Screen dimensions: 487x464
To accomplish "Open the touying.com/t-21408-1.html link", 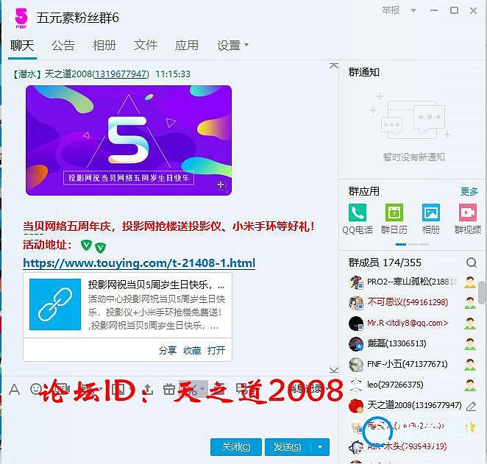I will click(139, 263).
